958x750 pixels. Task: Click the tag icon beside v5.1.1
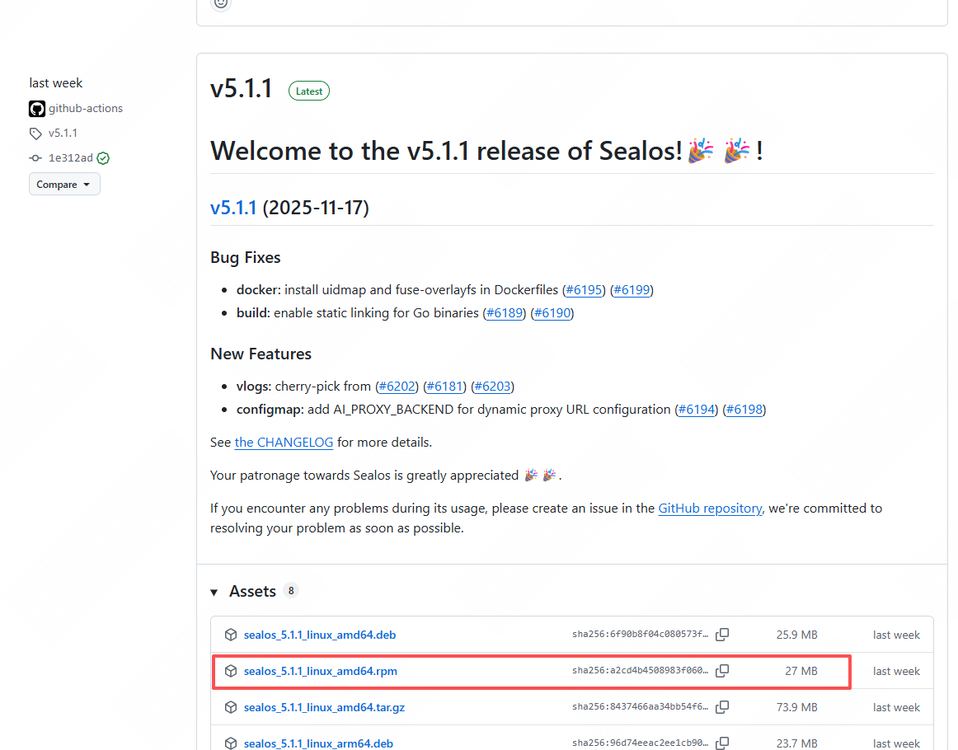35,134
